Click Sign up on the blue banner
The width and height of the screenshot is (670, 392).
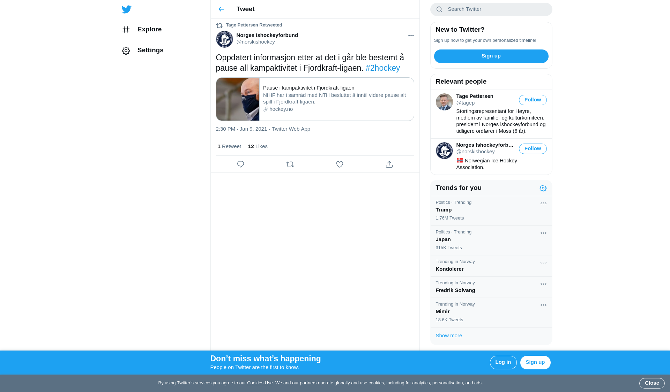pos(535,362)
